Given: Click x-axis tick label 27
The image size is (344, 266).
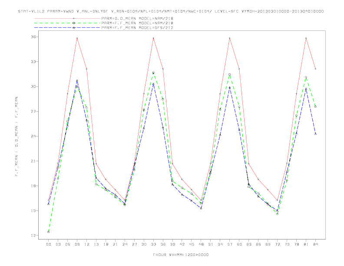Looking at the screenshot, I should pyautogui.click(x=134, y=244).
